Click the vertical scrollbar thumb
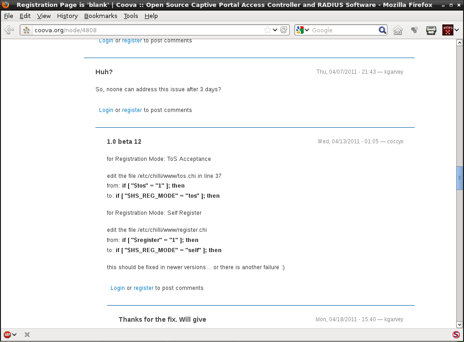This screenshot has width=464, height=342. (x=459, y=178)
